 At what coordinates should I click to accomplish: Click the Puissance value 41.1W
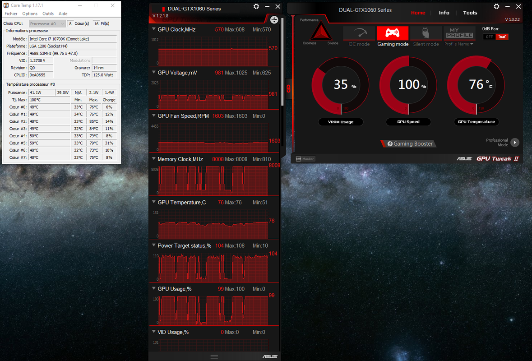point(42,93)
